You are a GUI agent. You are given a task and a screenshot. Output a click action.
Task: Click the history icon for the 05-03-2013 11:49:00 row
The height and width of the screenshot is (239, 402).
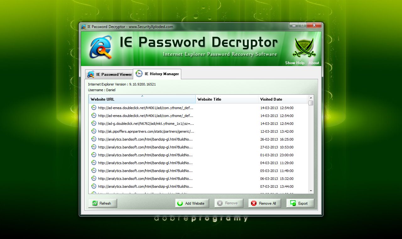[94, 170]
